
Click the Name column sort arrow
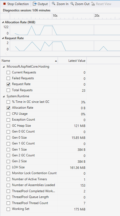[x=56, y=61]
